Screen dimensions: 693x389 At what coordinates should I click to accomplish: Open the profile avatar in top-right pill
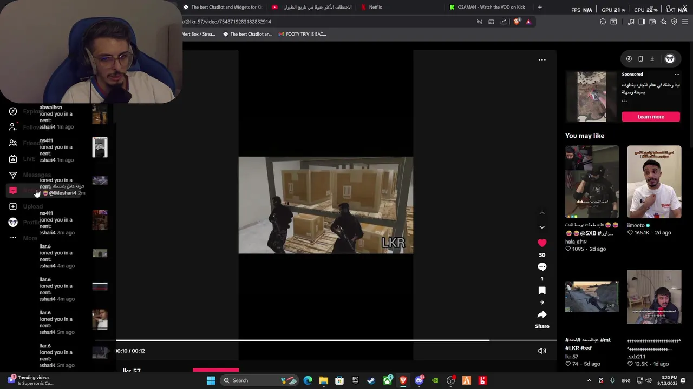(670, 59)
